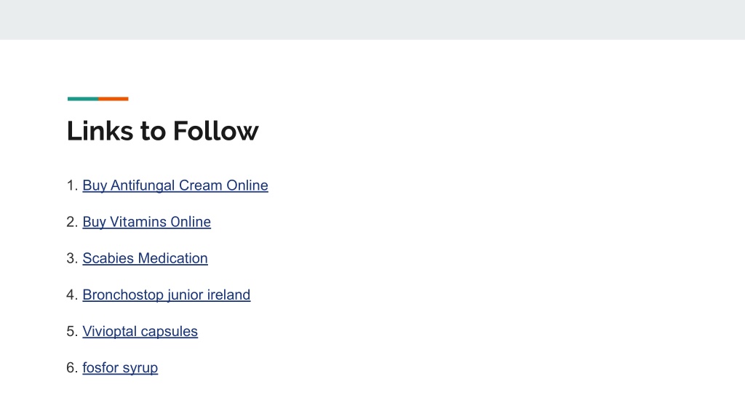This screenshot has height=419, width=745.
Task: Visit the Bronchostop junior ireland link
Action: click(x=167, y=295)
